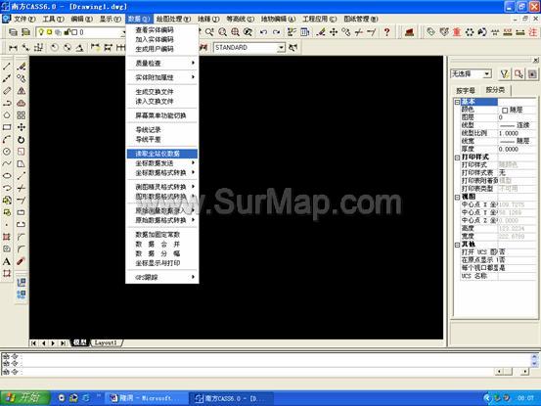541x406 pixels.
Task: Select the Circle tool in left toolbar
Action: point(7,152)
